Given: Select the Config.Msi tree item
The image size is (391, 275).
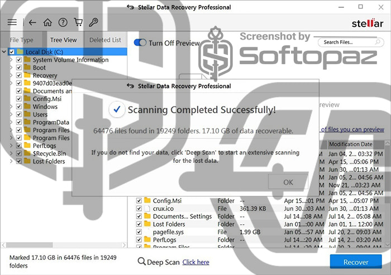Looking at the screenshot, I should pos(47,99).
